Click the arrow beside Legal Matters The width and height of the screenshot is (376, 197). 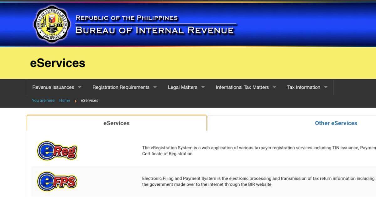coord(203,87)
